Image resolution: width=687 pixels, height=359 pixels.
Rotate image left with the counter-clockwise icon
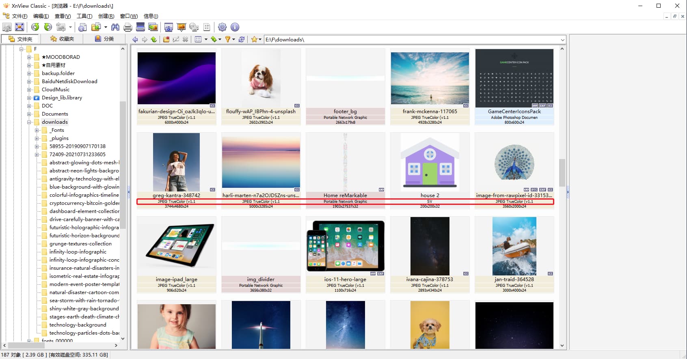35,27
